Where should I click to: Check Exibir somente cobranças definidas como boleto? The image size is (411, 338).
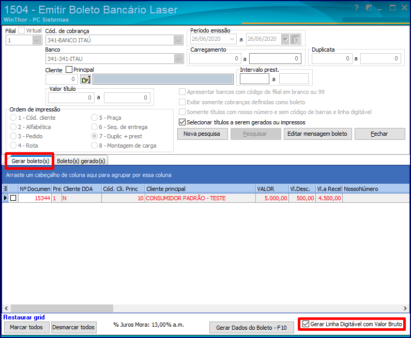coord(182,102)
